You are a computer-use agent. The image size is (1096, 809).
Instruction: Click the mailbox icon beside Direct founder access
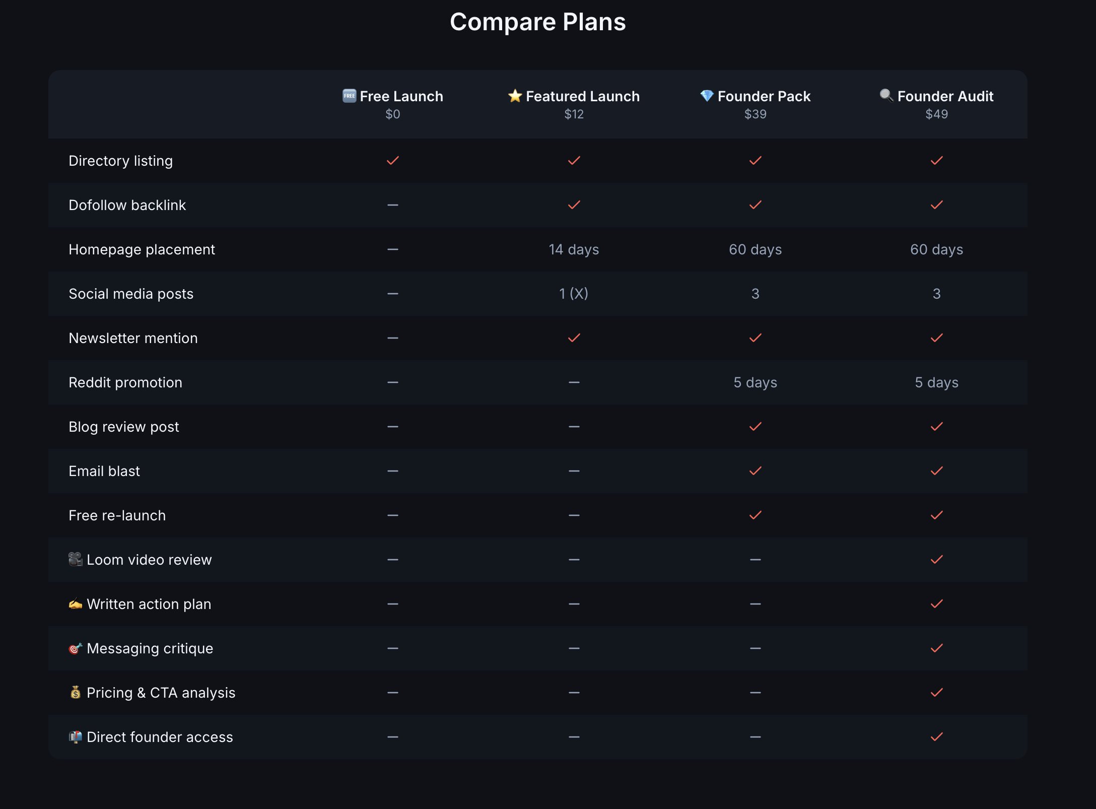click(x=76, y=736)
